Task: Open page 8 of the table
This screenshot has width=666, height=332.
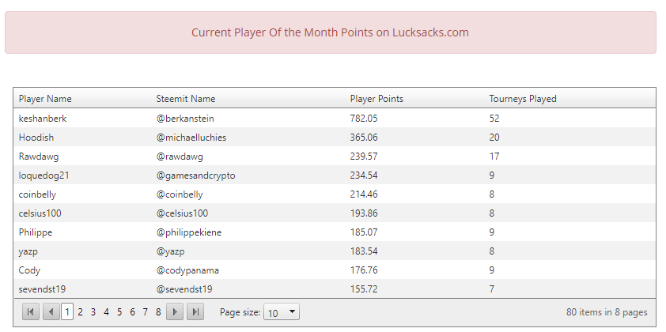Action: click(158, 312)
